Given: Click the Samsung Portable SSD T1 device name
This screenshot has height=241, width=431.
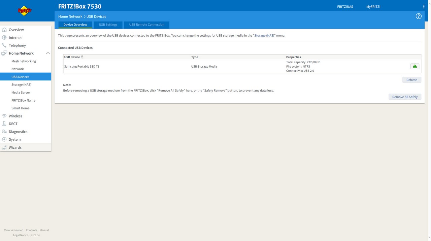Looking at the screenshot, I should point(81,66).
